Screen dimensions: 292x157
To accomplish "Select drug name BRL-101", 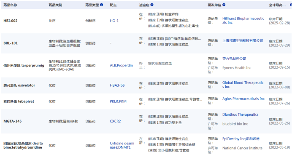I will 11,43.
